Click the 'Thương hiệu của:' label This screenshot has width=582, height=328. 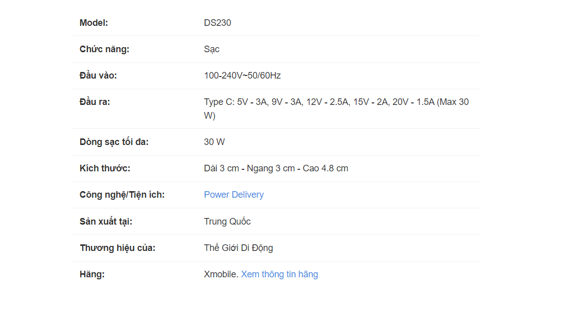coord(117,248)
